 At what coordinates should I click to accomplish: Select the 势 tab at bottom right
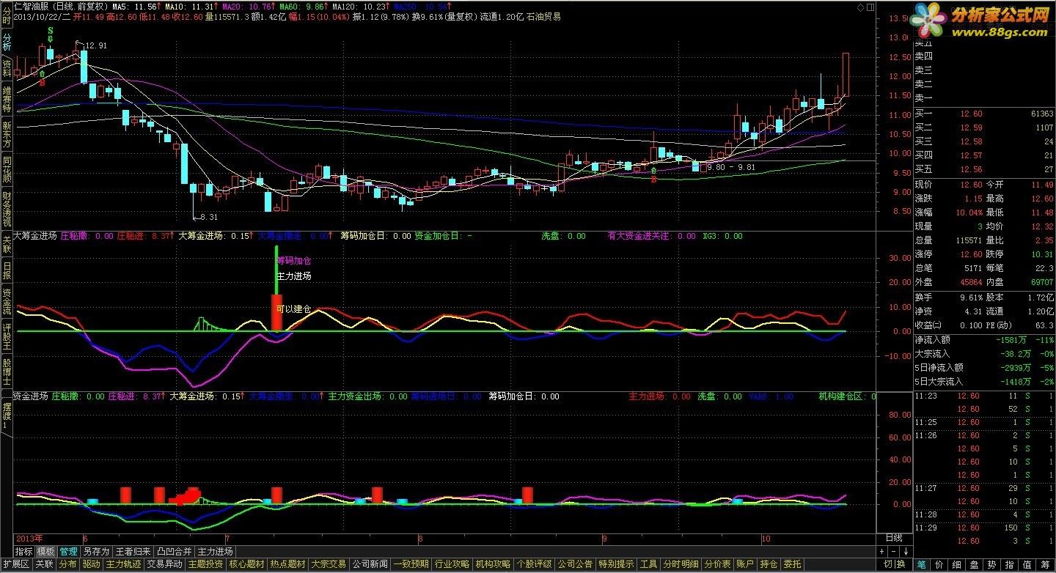[992, 564]
